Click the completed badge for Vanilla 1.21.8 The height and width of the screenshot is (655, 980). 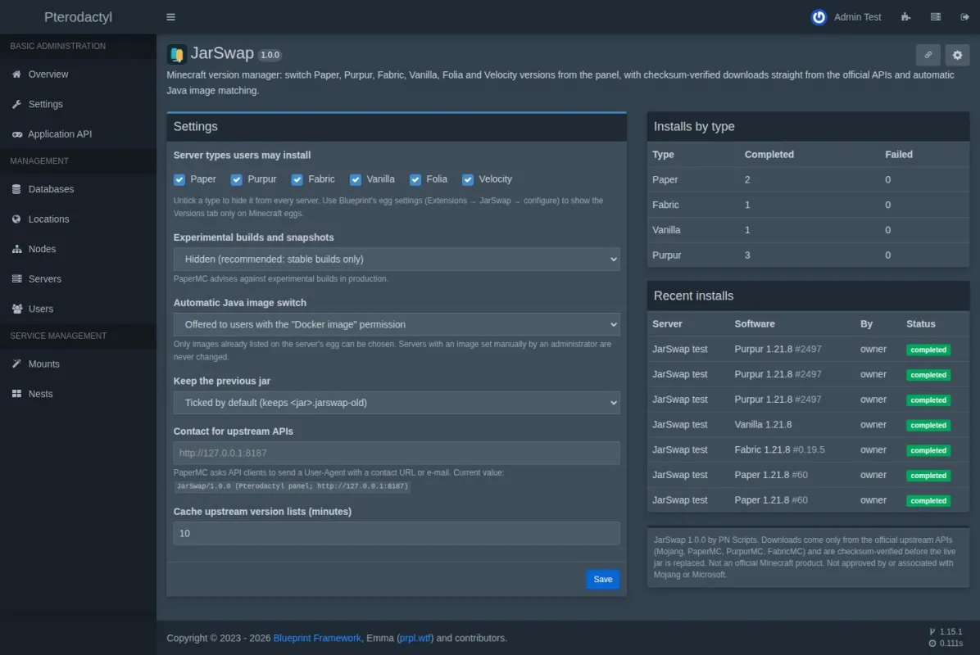click(928, 425)
